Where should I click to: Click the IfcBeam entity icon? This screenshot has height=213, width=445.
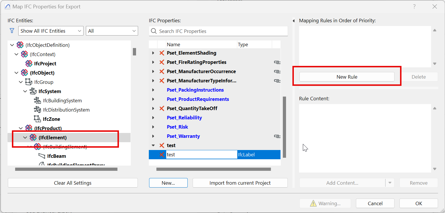point(42,156)
